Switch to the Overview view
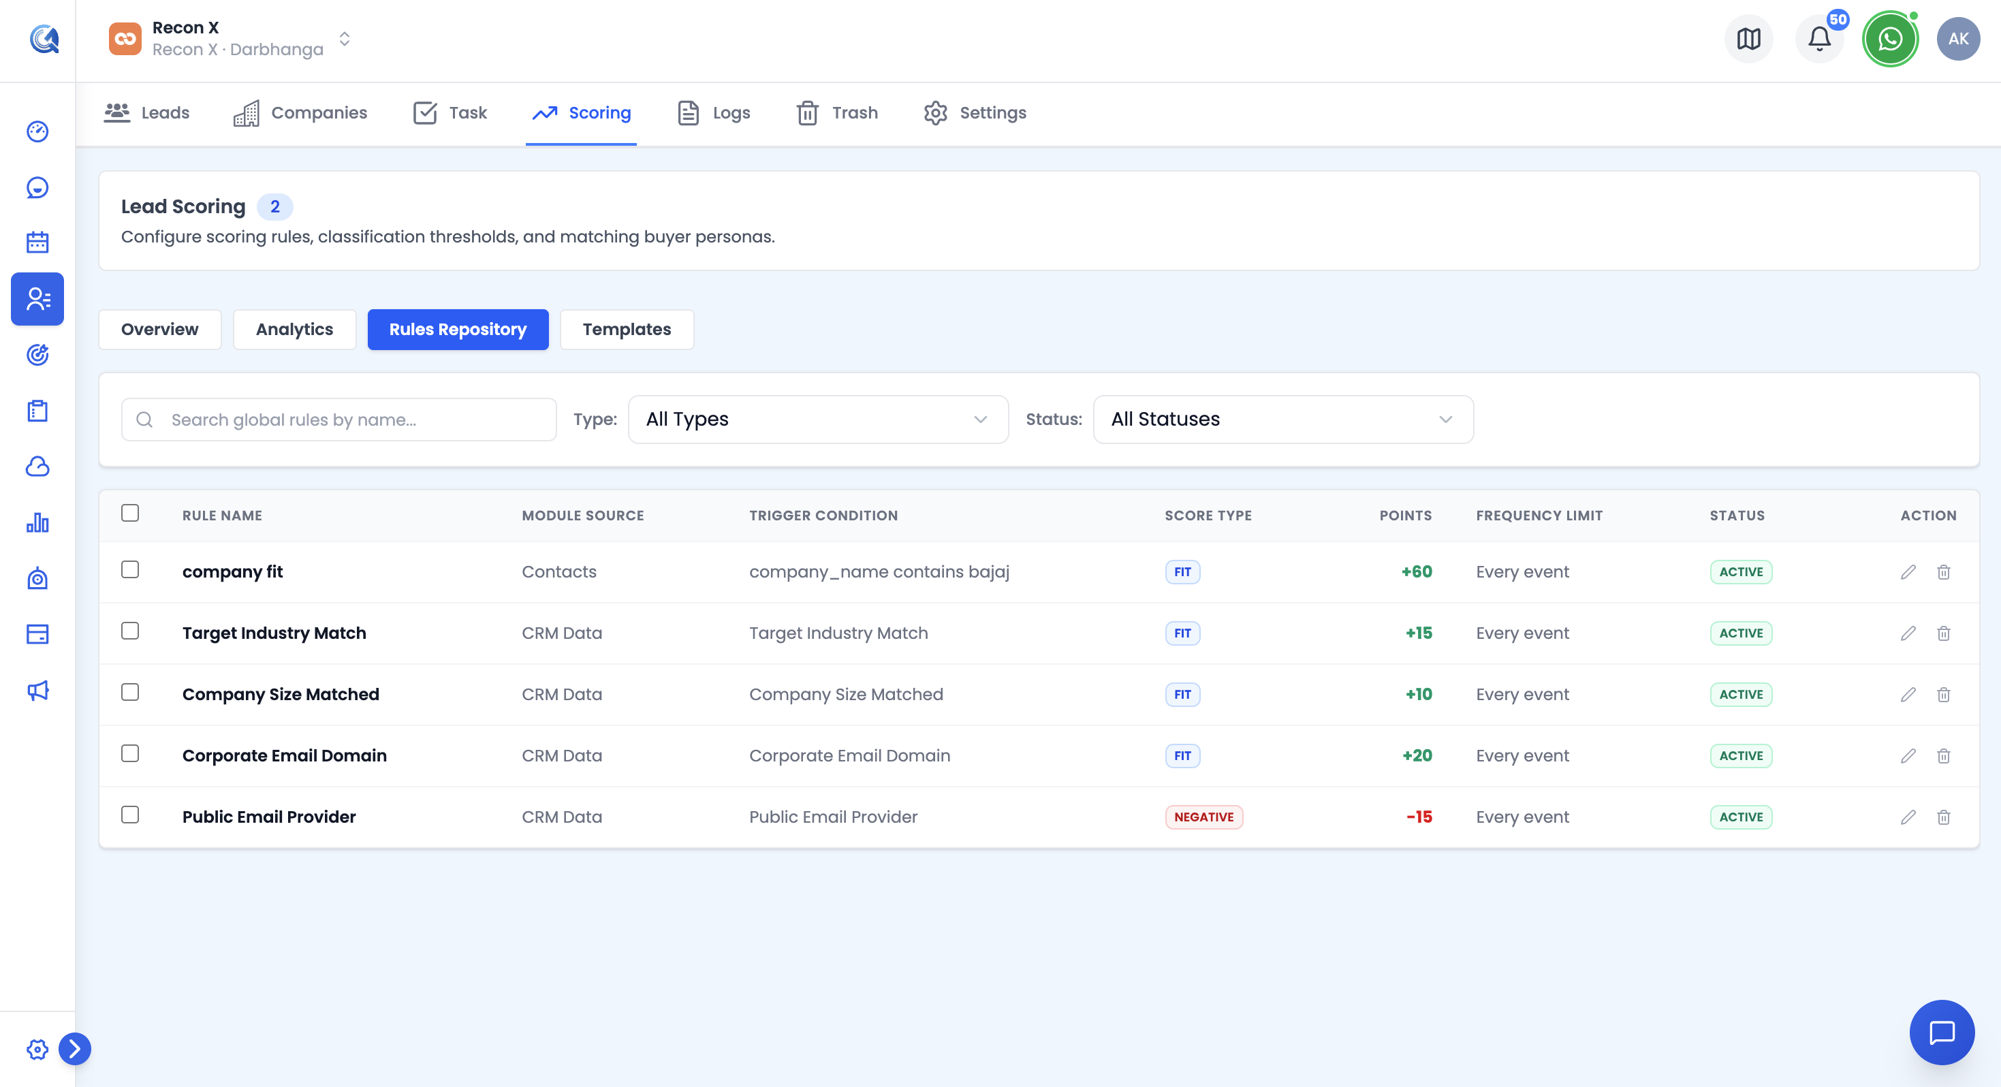This screenshot has height=1087, width=2001. click(160, 330)
